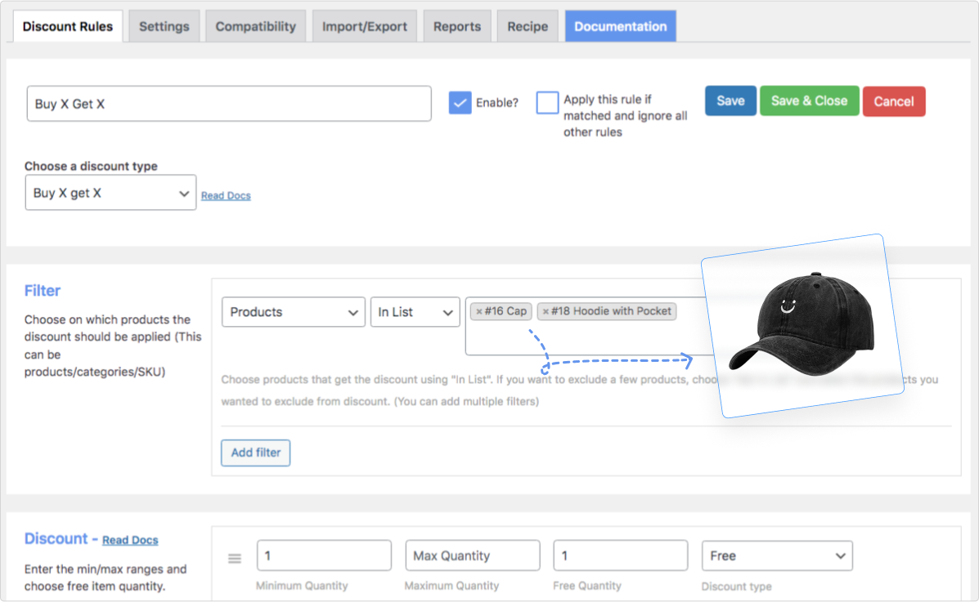979x602 pixels.
Task: Click the Free Quantity input field
Action: pyautogui.click(x=621, y=555)
